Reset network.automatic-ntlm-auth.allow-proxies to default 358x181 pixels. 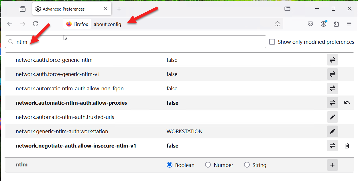347,103
